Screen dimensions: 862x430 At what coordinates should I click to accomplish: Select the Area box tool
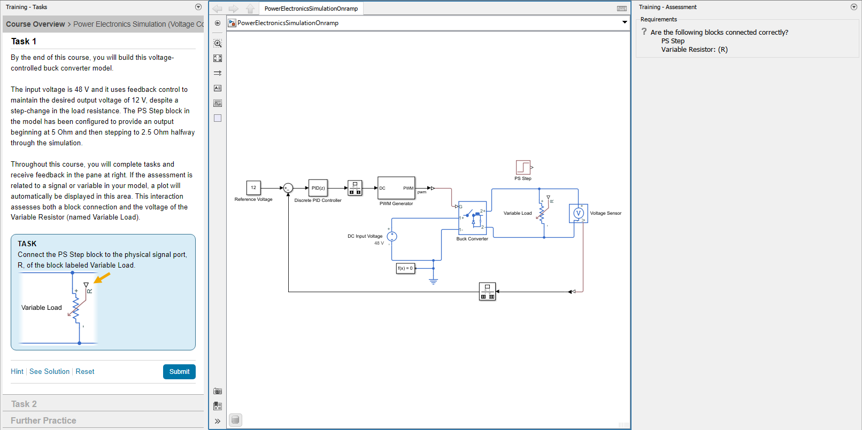218,118
